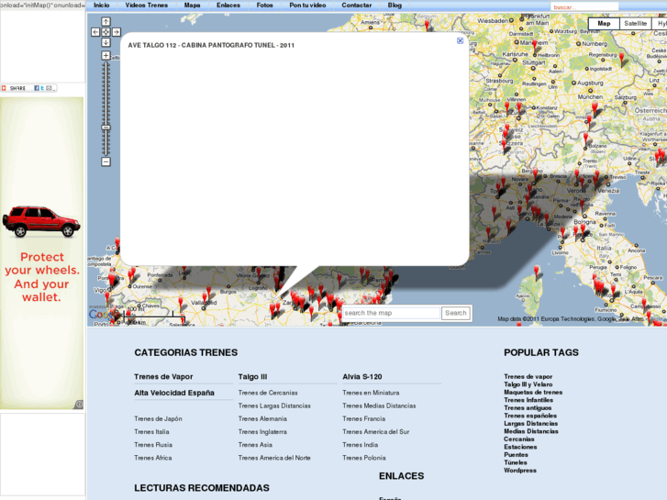Open the Inicio menu item
The height and width of the screenshot is (500, 667).
[102, 6]
